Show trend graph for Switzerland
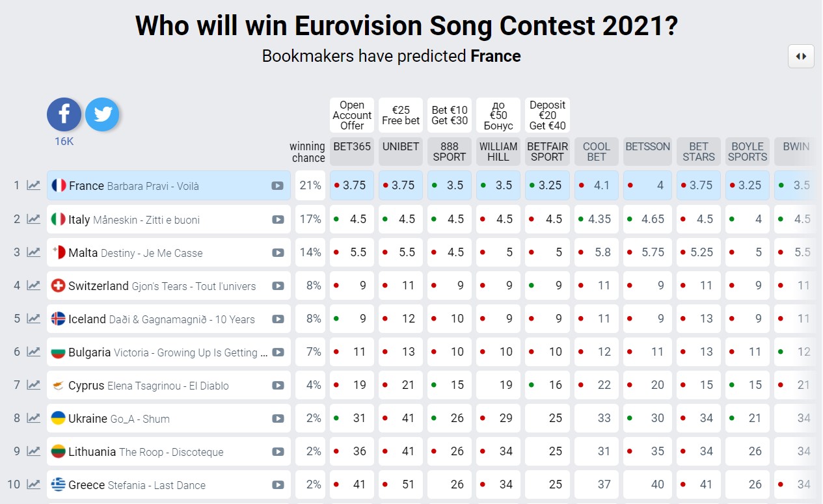Image resolution: width=823 pixels, height=504 pixels. [x=33, y=285]
